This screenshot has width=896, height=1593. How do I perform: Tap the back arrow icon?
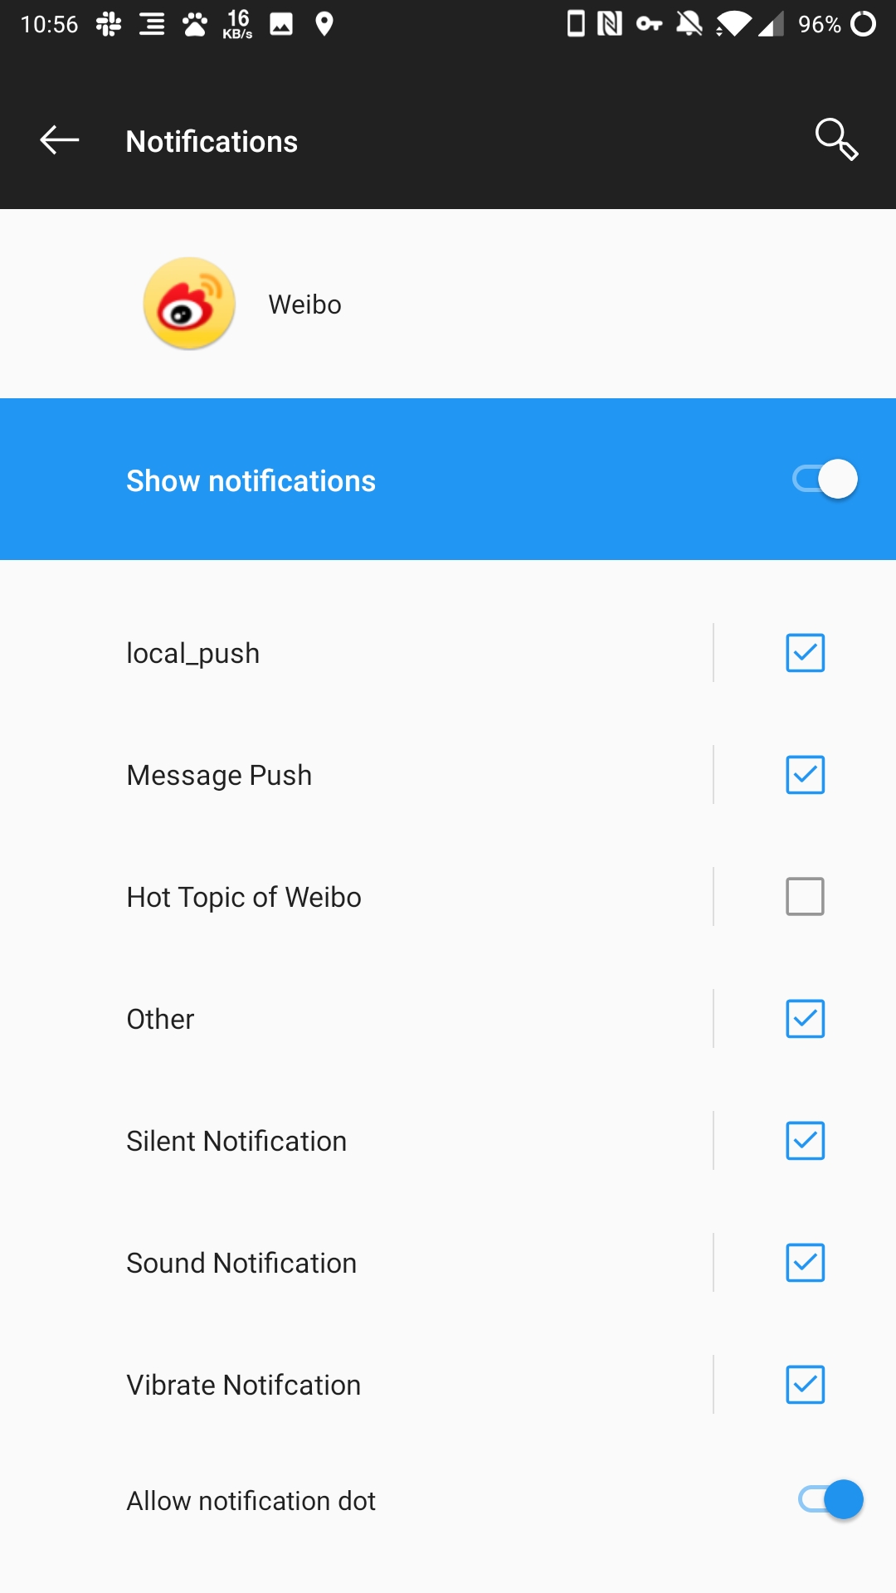click(60, 140)
